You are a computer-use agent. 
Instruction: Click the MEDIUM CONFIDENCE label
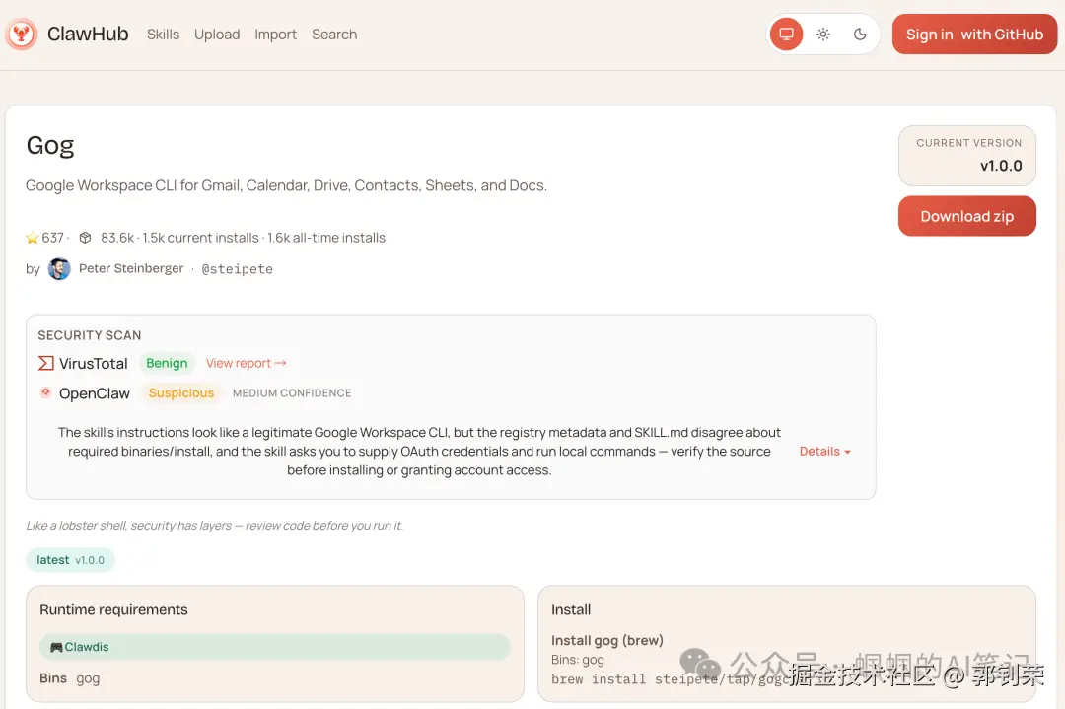[x=292, y=393]
